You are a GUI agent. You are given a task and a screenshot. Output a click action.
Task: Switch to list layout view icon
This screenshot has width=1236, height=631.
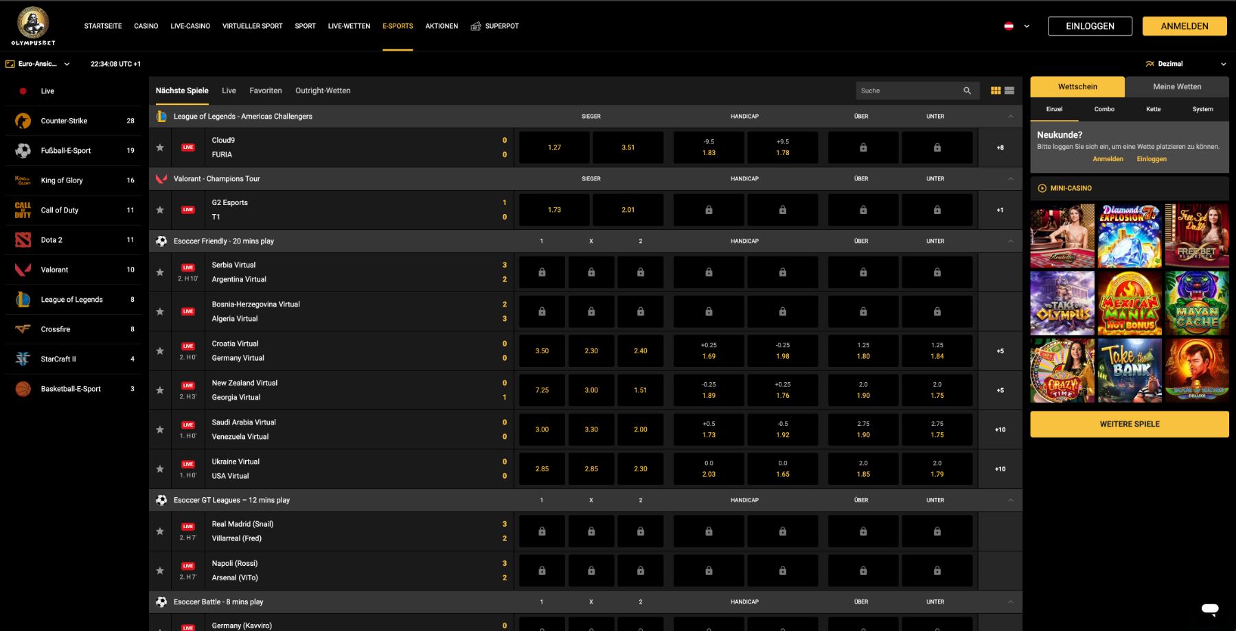click(x=1009, y=91)
